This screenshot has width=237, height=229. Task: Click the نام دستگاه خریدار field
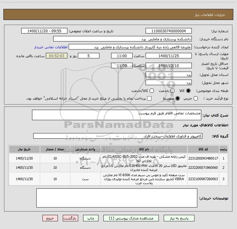pos(123,39)
